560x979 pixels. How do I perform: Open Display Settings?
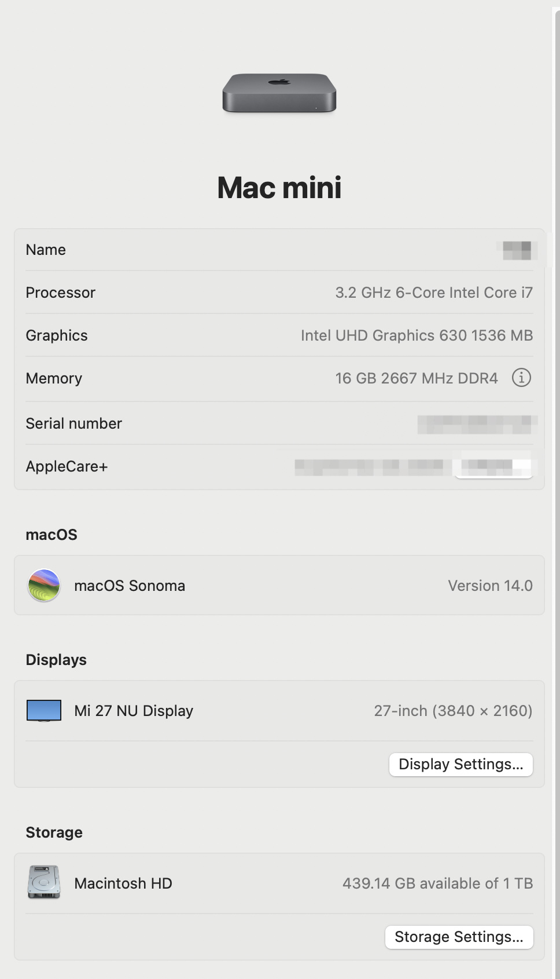460,764
